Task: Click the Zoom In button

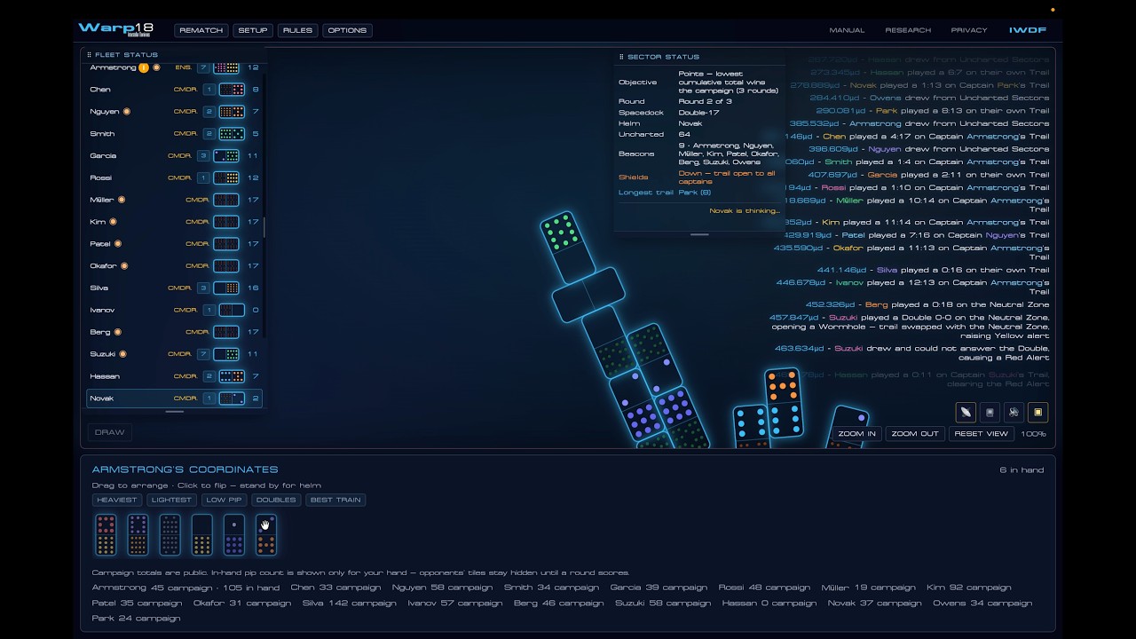Action: (857, 434)
